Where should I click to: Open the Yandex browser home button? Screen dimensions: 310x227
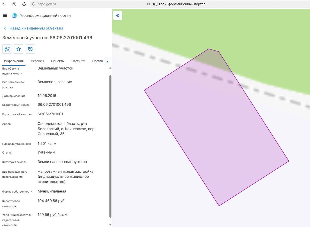tap(14, 4)
